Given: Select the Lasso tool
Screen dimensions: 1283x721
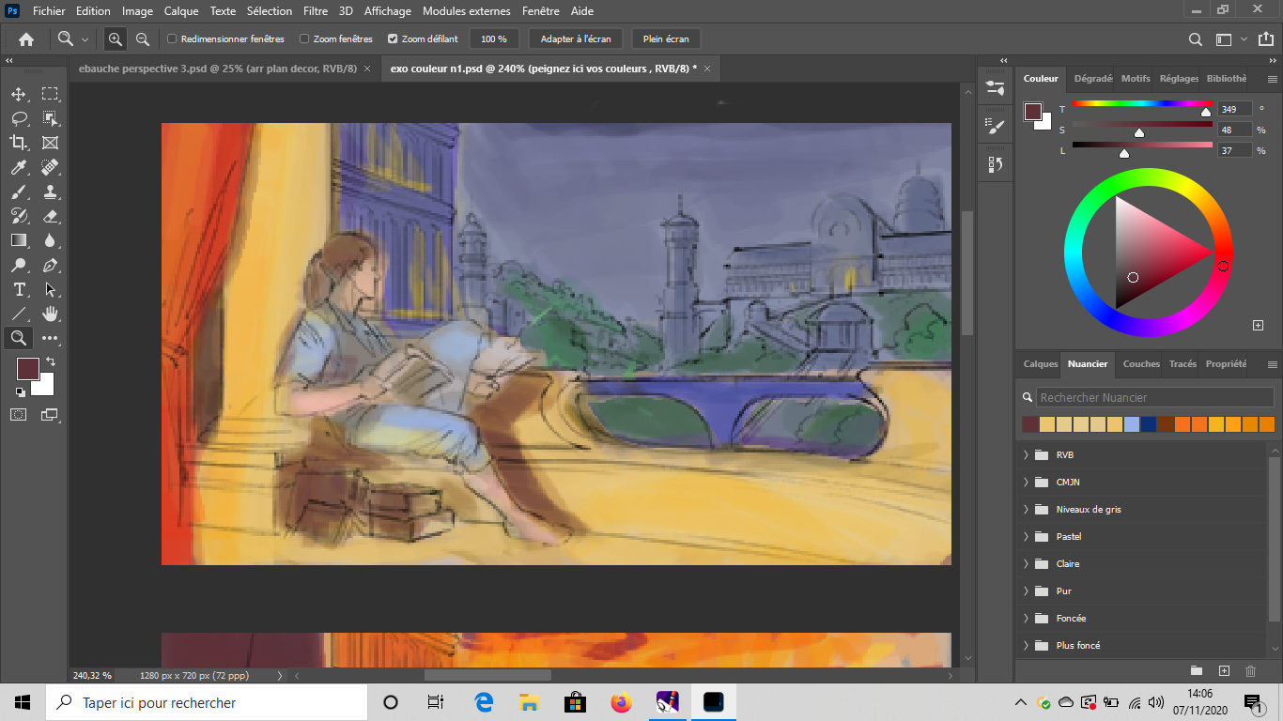Looking at the screenshot, I should [18, 118].
